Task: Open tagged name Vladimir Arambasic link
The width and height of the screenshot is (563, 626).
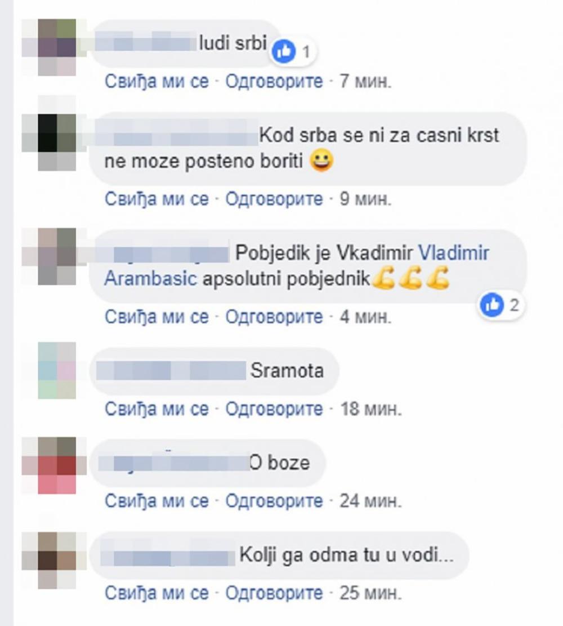Action: click(297, 265)
